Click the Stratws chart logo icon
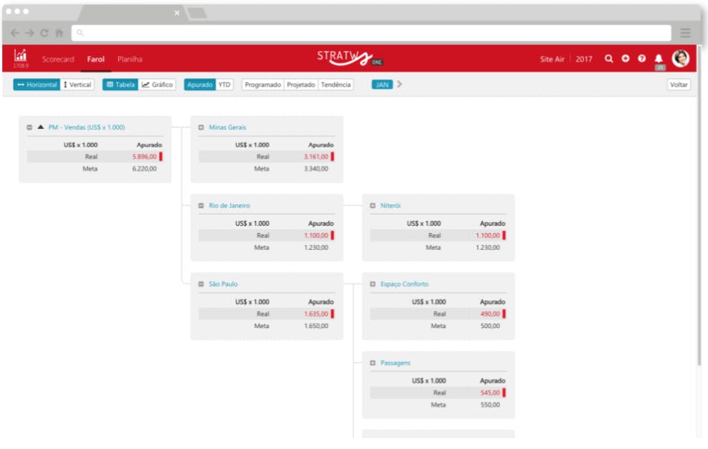708x449 pixels. [x=21, y=56]
